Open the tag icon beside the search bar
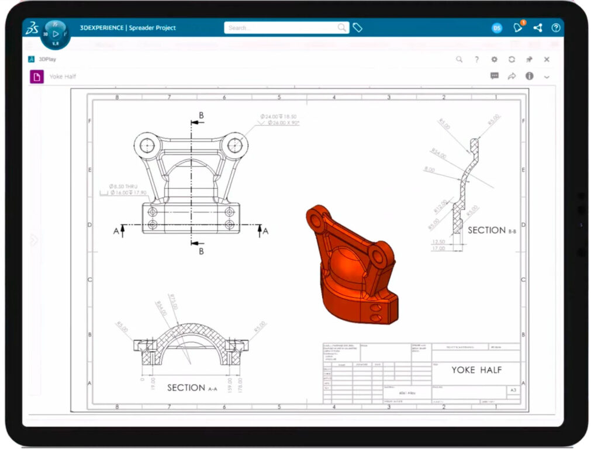 click(x=358, y=27)
